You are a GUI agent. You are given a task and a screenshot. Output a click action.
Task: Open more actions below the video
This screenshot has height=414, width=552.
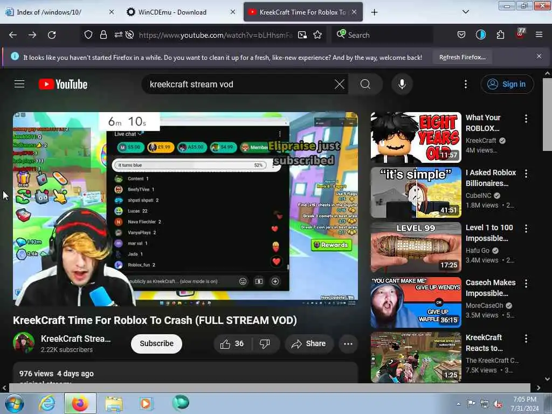[x=348, y=343]
